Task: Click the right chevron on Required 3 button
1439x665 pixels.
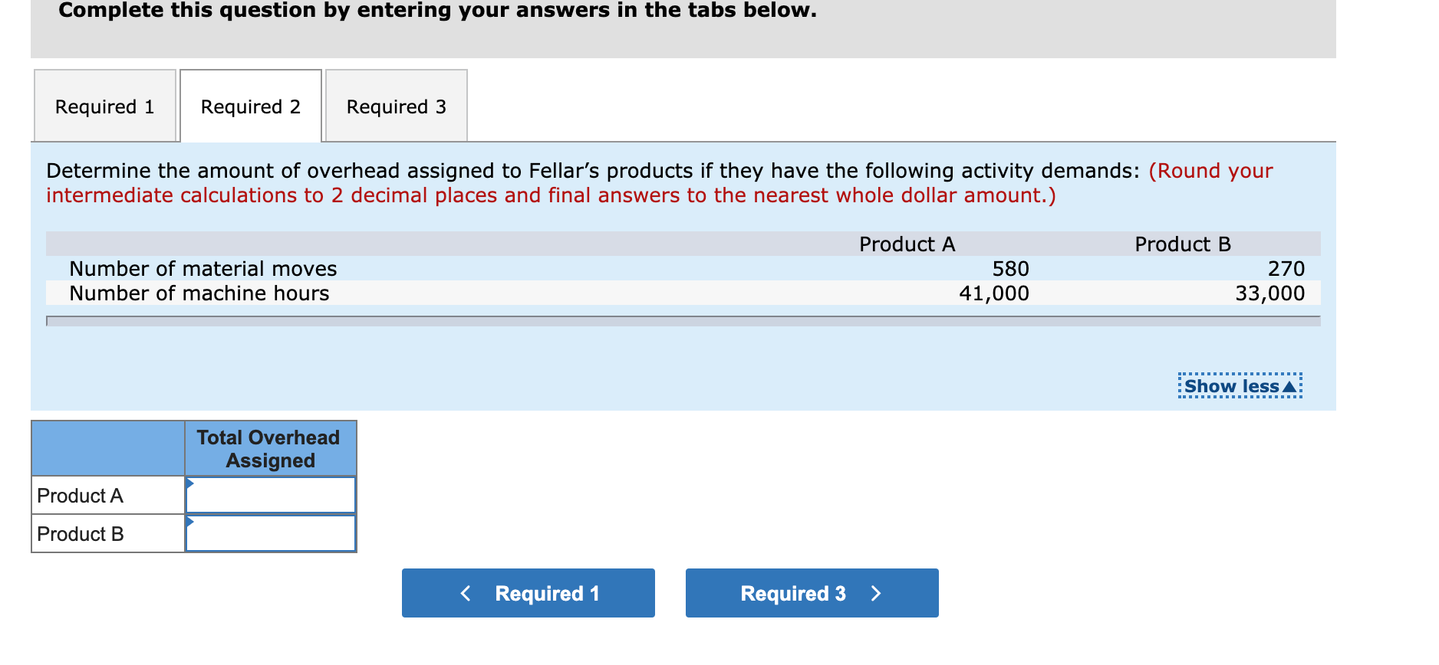Action: 877,592
